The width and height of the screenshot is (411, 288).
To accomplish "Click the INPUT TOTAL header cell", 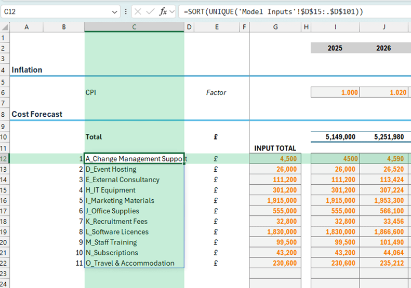I will [x=275, y=148].
